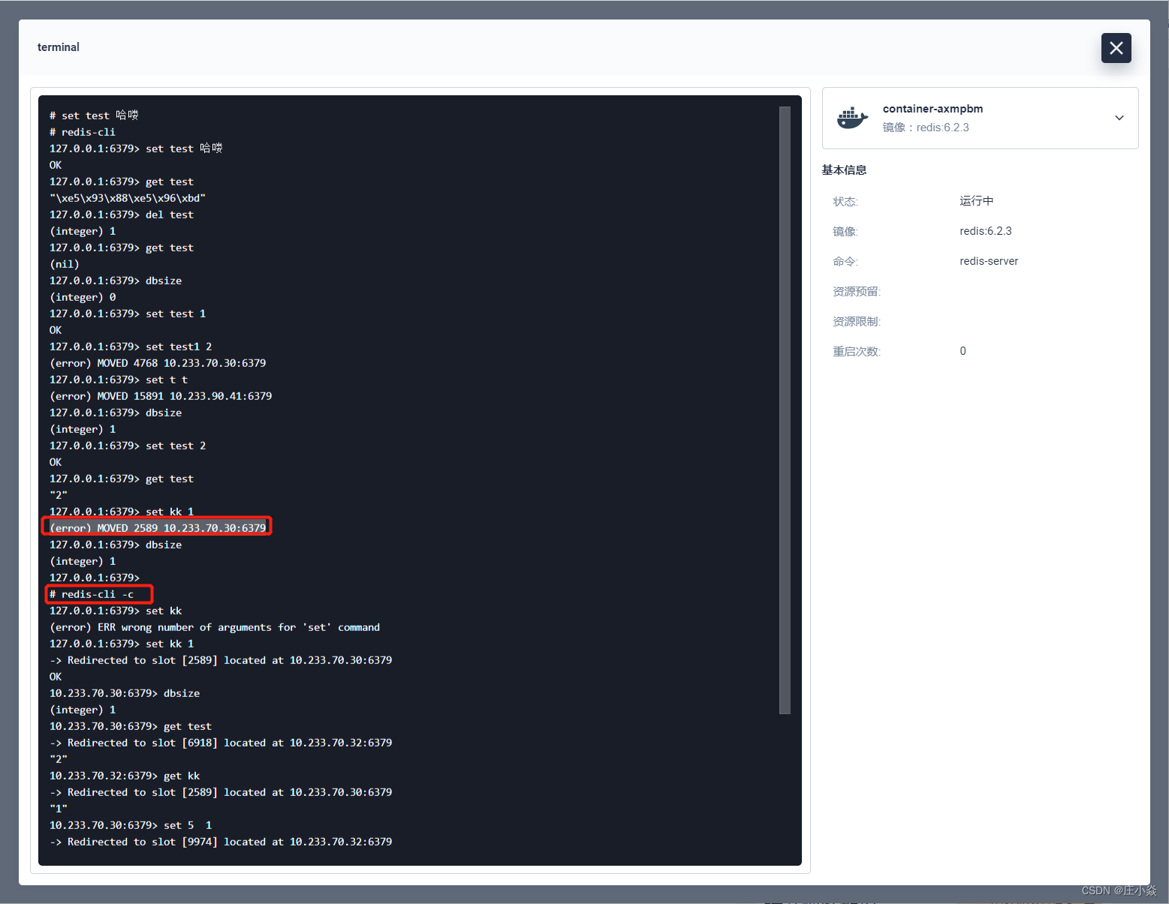Click the 'set test1 2' command line
Screen dimensions: 1169x904
click(131, 347)
